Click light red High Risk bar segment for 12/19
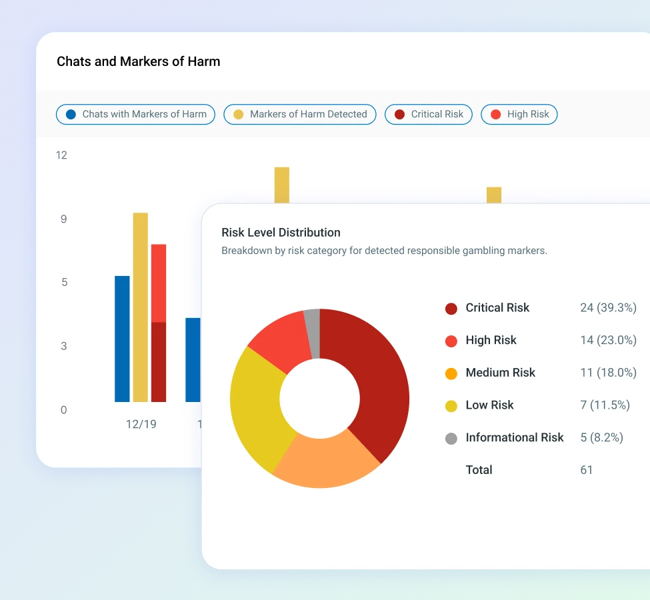This screenshot has width=650, height=600. click(x=159, y=283)
